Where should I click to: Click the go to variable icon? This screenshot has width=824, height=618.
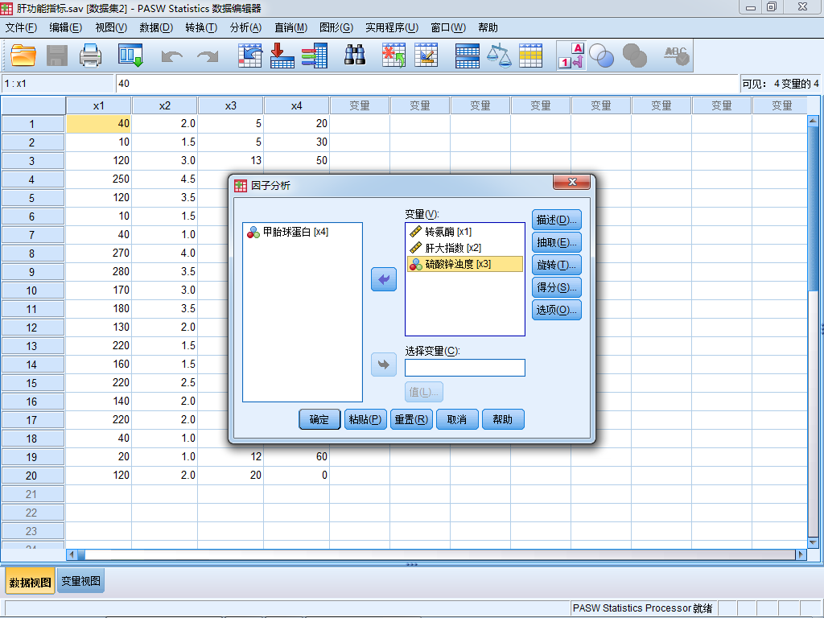(x=282, y=56)
